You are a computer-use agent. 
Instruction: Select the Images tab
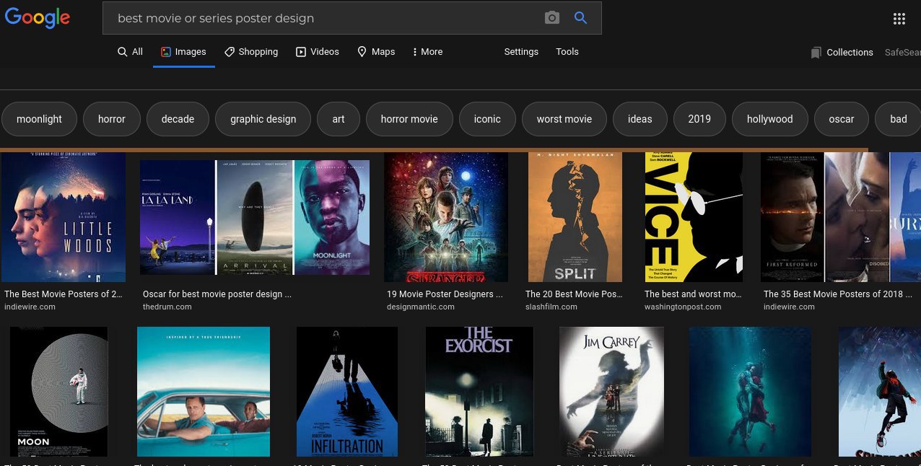(x=183, y=52)
